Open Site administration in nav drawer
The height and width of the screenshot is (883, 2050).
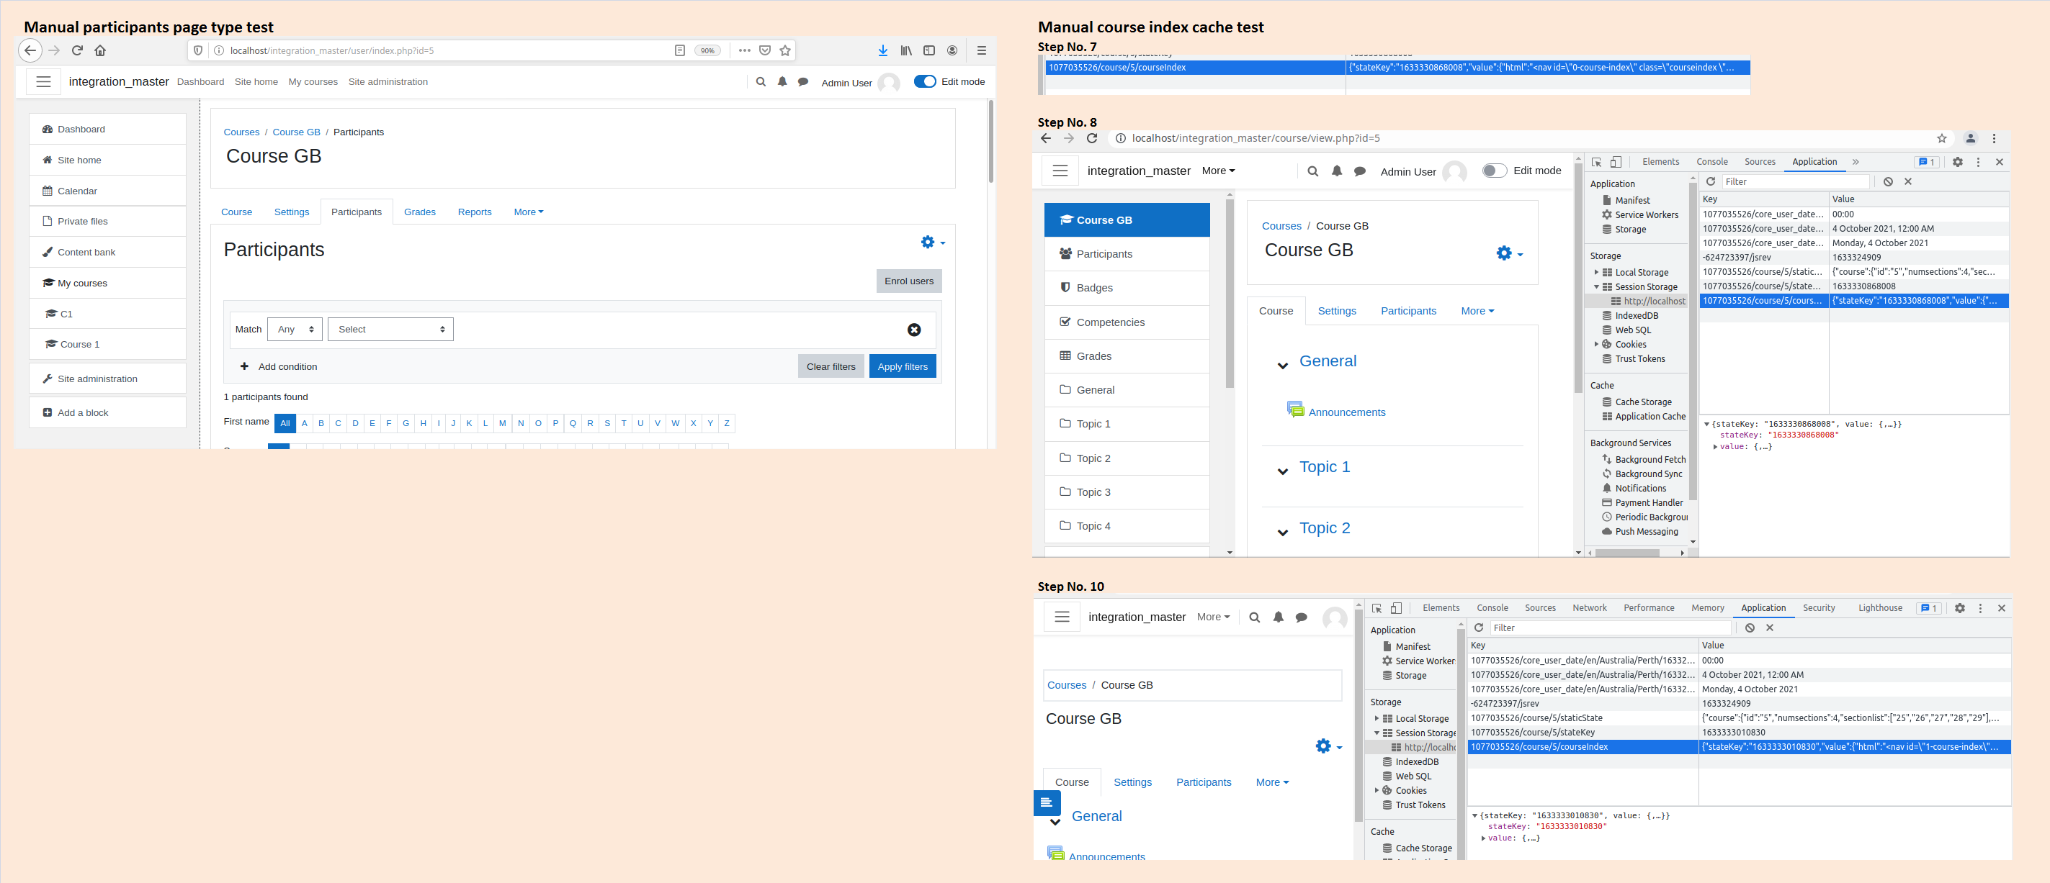[x=107, y=379]
